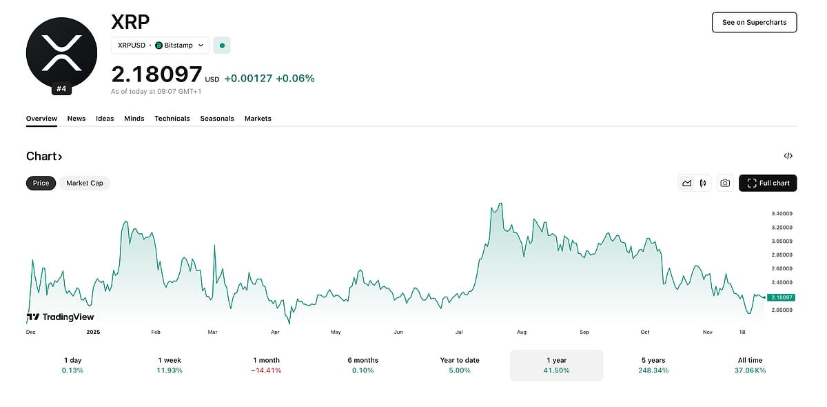This screenshot has width=827, height=407.
Task: Select the 6 months range
Action: 363,365
